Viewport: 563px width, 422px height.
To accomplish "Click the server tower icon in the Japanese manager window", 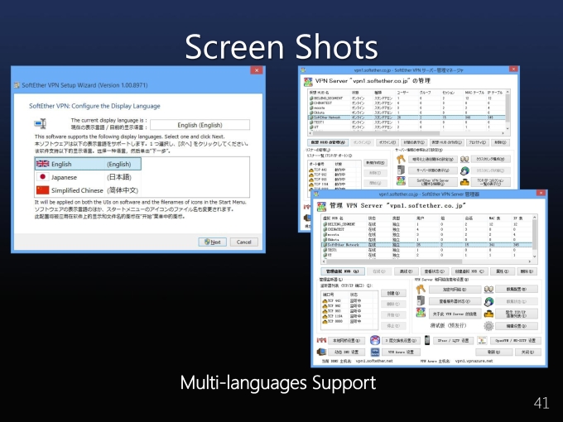I will 401,170.
